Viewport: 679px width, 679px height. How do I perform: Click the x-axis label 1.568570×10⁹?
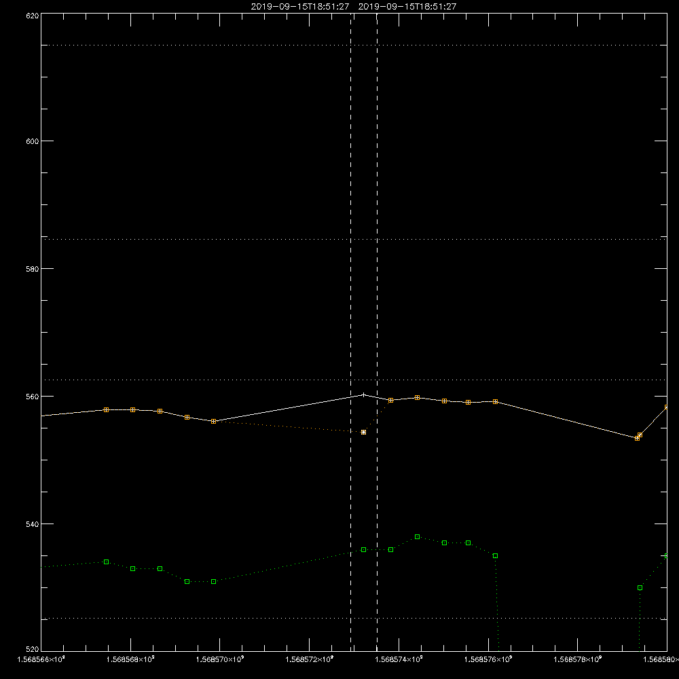220,659
